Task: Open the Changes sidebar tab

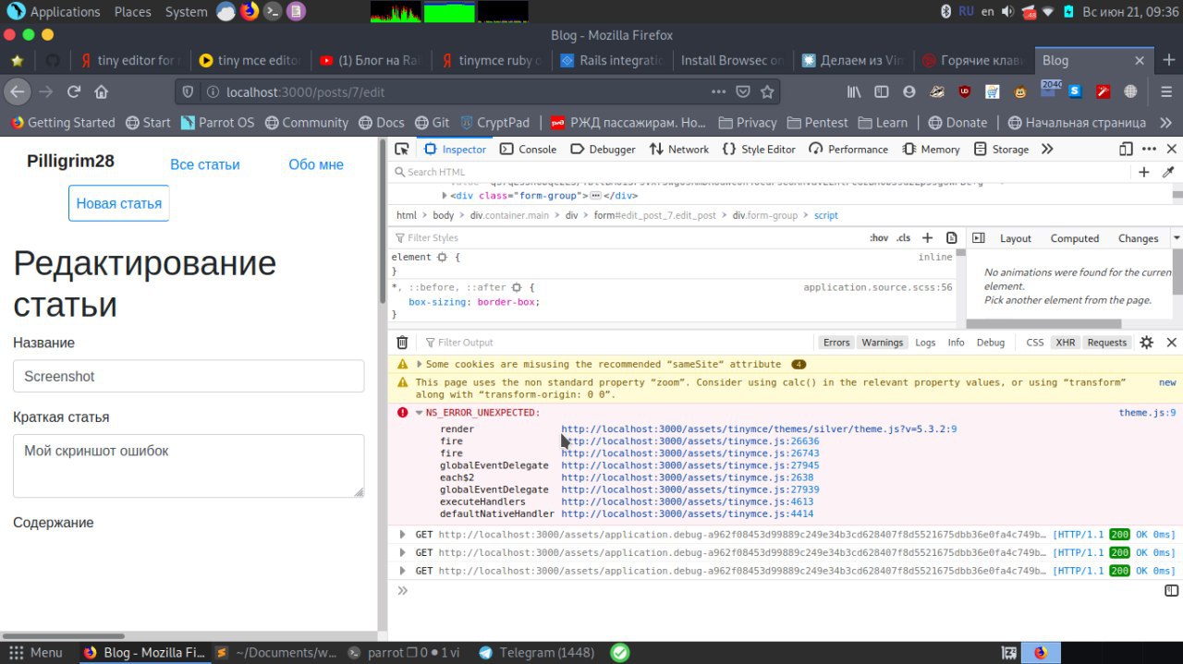Action: [x=1138, y=238]
